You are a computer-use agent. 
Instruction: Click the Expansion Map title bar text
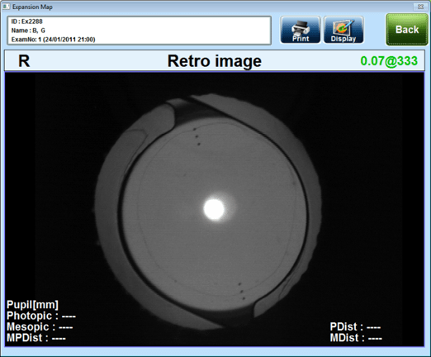(32, 7)
